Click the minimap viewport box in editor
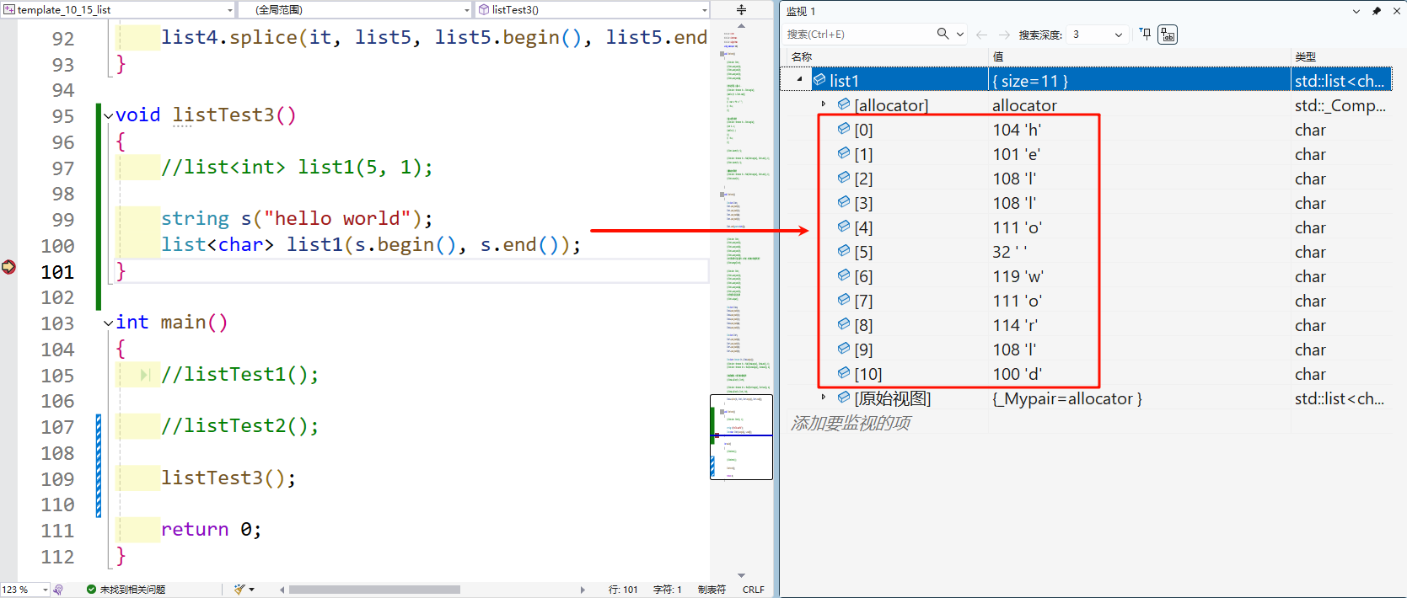This screenshot has height=598, width=1407. (741, 437)
